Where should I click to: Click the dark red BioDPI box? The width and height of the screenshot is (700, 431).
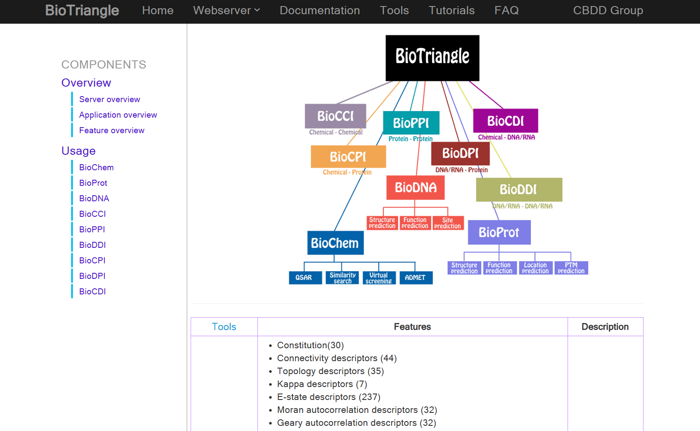pos(460,153)
